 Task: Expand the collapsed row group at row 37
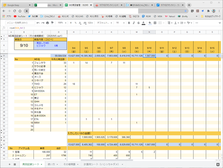1,133
